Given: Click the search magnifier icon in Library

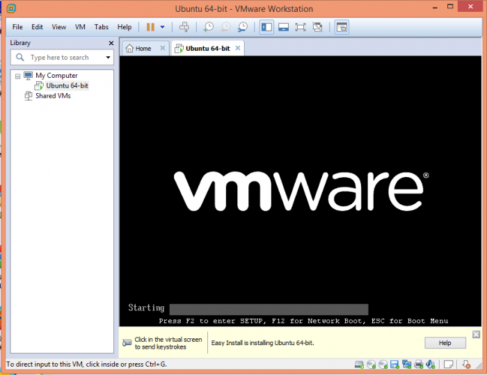Looking at the screenshot, I should (x=20, y=58).
